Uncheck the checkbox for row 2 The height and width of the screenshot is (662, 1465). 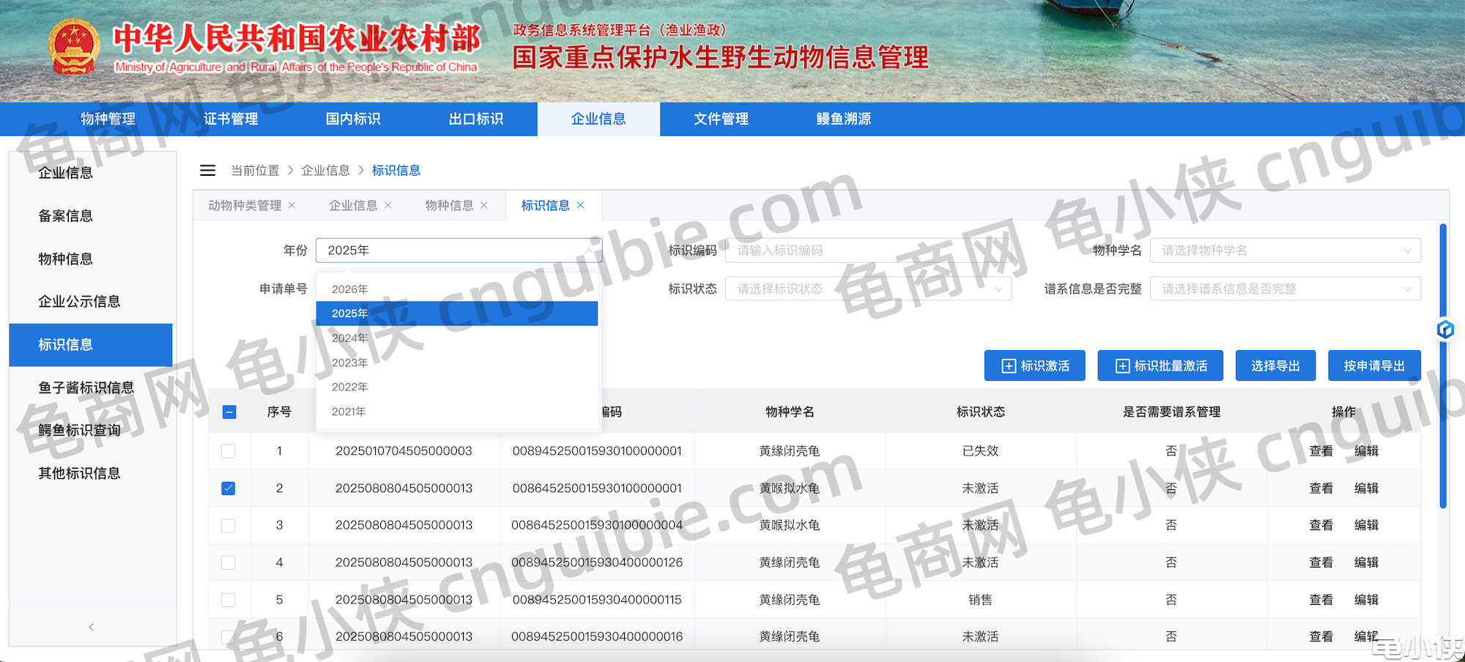229,488
